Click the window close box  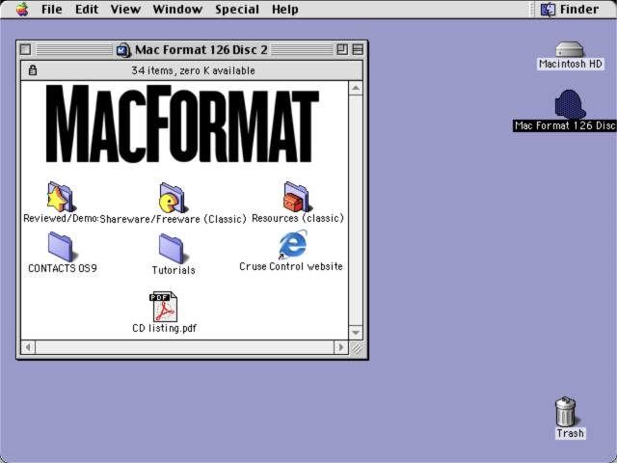pyautogui.click(x=26, y=49)
